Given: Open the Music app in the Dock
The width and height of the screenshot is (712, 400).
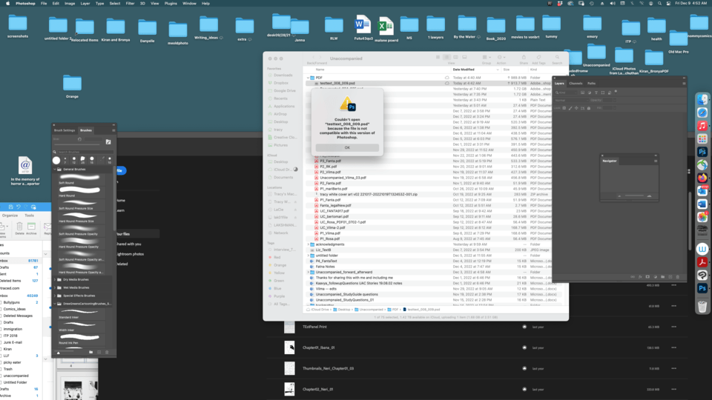Looking at the screenshot, I should pyautogui.click(x=702, y=126).
